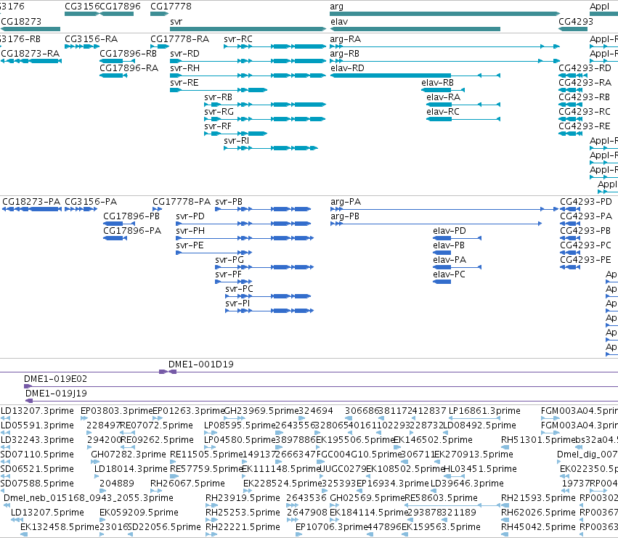Click the elav-RD transcript label
Viewport: 618px width, 538px height.
[348, 68]
